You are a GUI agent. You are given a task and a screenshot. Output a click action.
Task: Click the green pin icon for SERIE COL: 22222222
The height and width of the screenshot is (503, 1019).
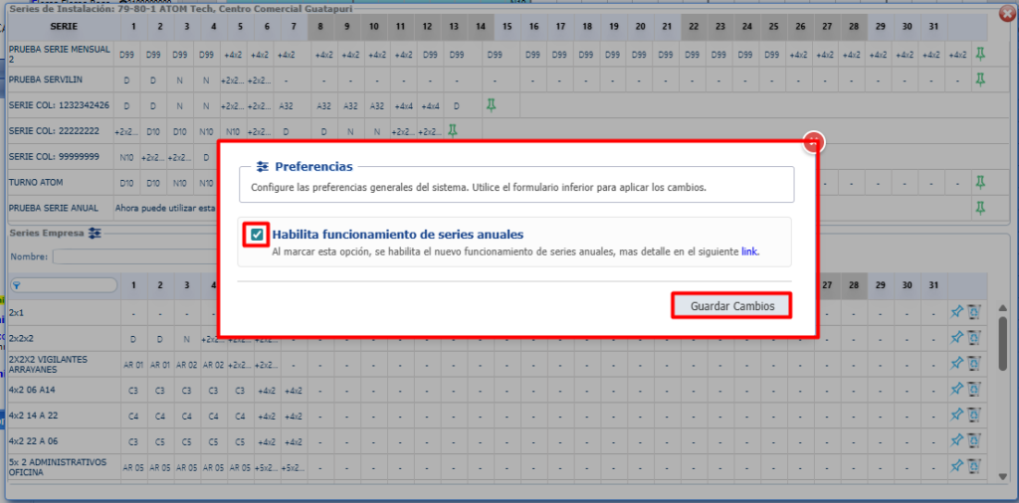pyautogui.click(x=453, y=130)
